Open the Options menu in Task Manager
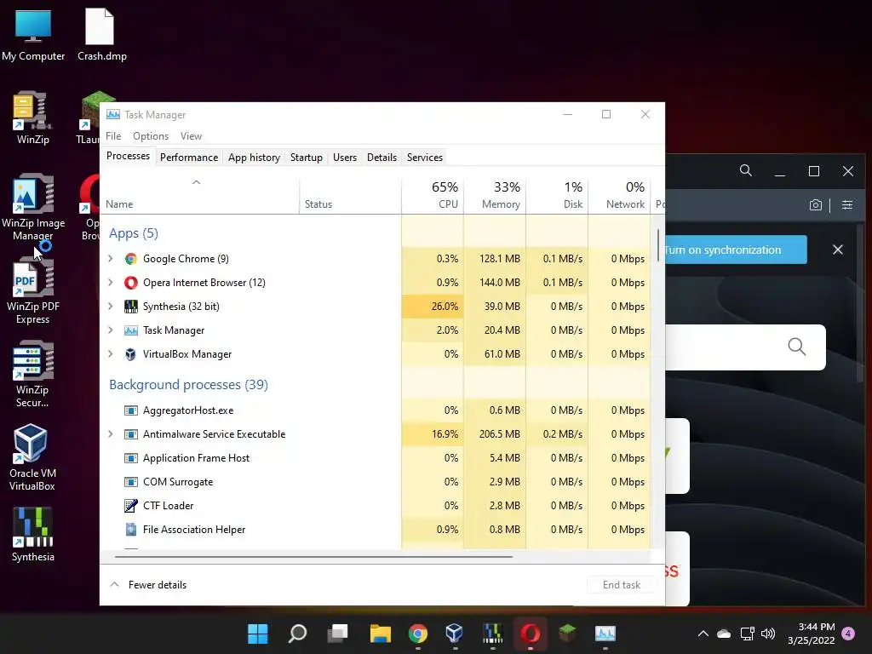 (x=151, y=136)
